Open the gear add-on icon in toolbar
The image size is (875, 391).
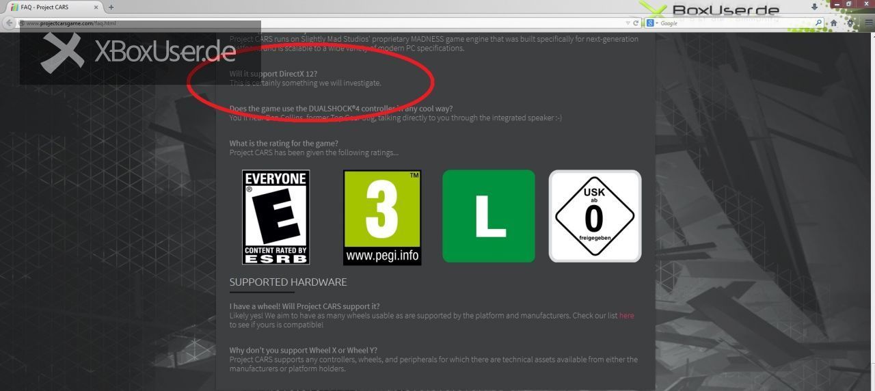(851, 23)
